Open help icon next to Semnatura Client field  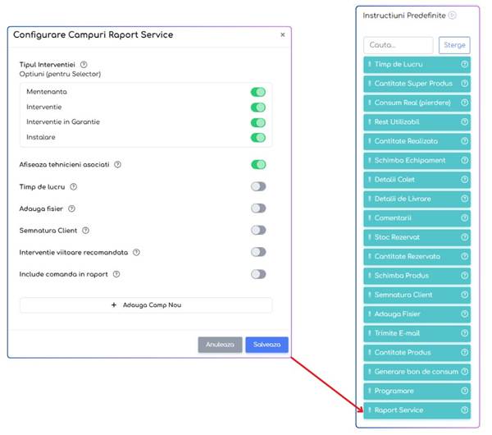(x=85, y=231)
